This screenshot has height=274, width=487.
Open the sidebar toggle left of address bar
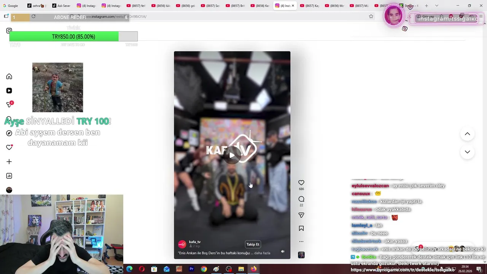(6, 16)
